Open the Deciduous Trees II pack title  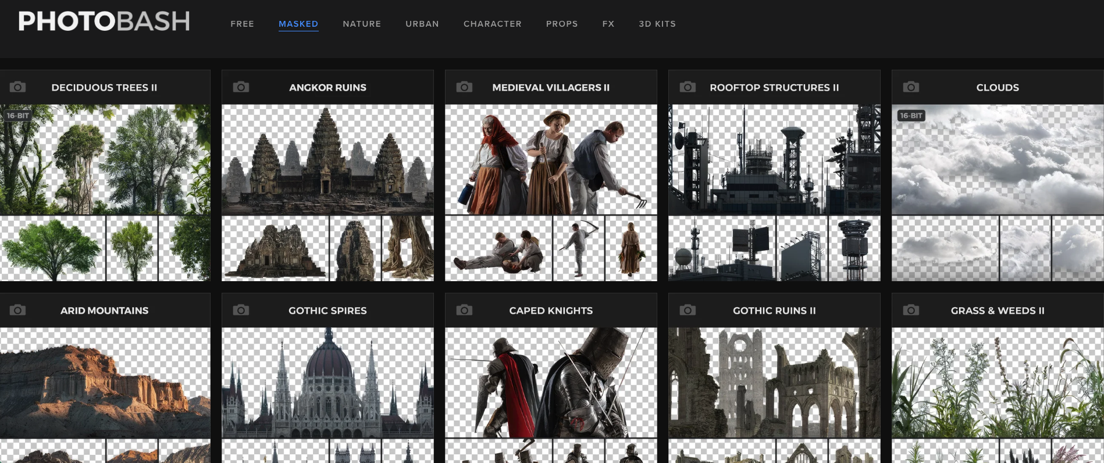click(104, 88)
